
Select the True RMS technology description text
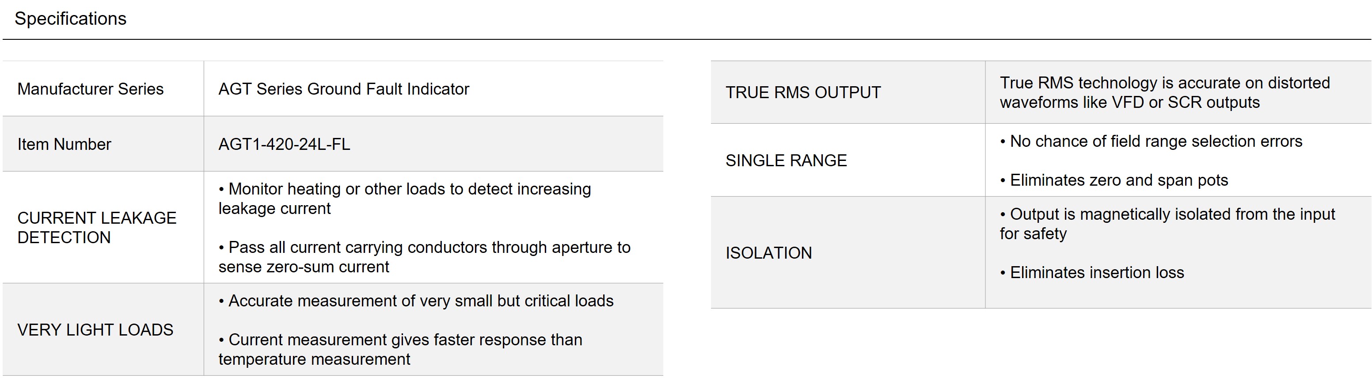click(1165, 93)
